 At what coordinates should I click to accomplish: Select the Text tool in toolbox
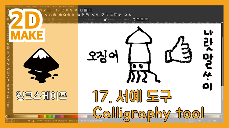[8, 64]
